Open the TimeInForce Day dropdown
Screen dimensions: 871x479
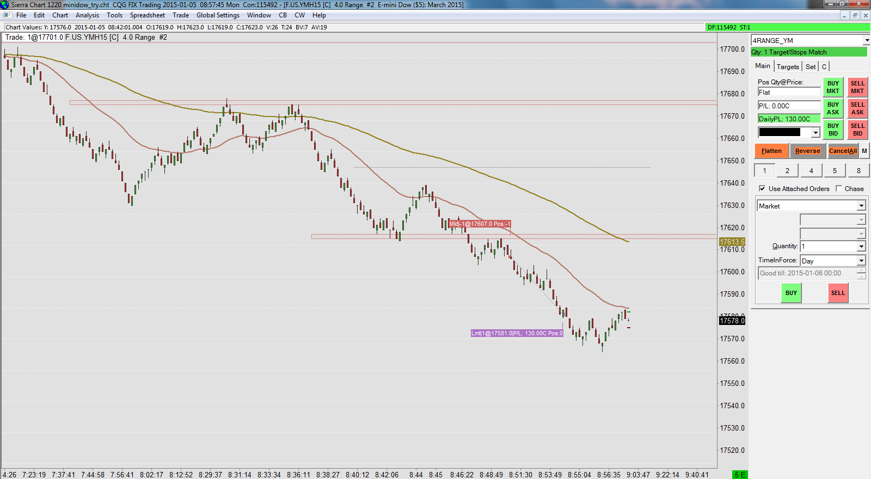tap(861, 261)
